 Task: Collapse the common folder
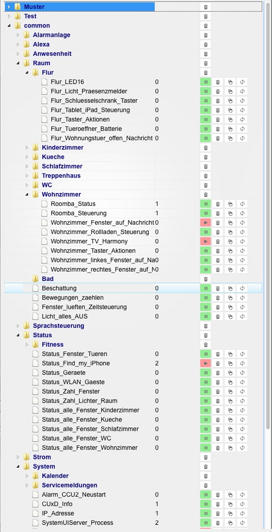tap(9, 26)
